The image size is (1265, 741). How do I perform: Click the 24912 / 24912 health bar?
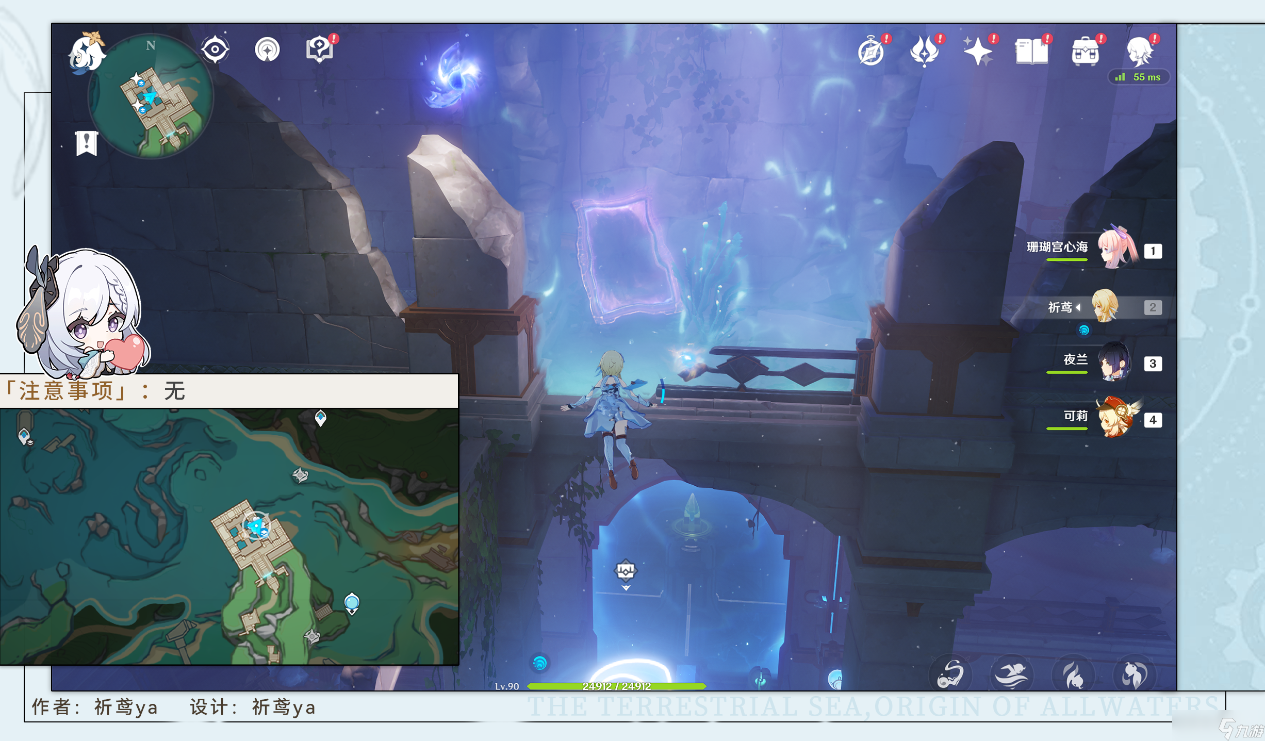point(616,686)
